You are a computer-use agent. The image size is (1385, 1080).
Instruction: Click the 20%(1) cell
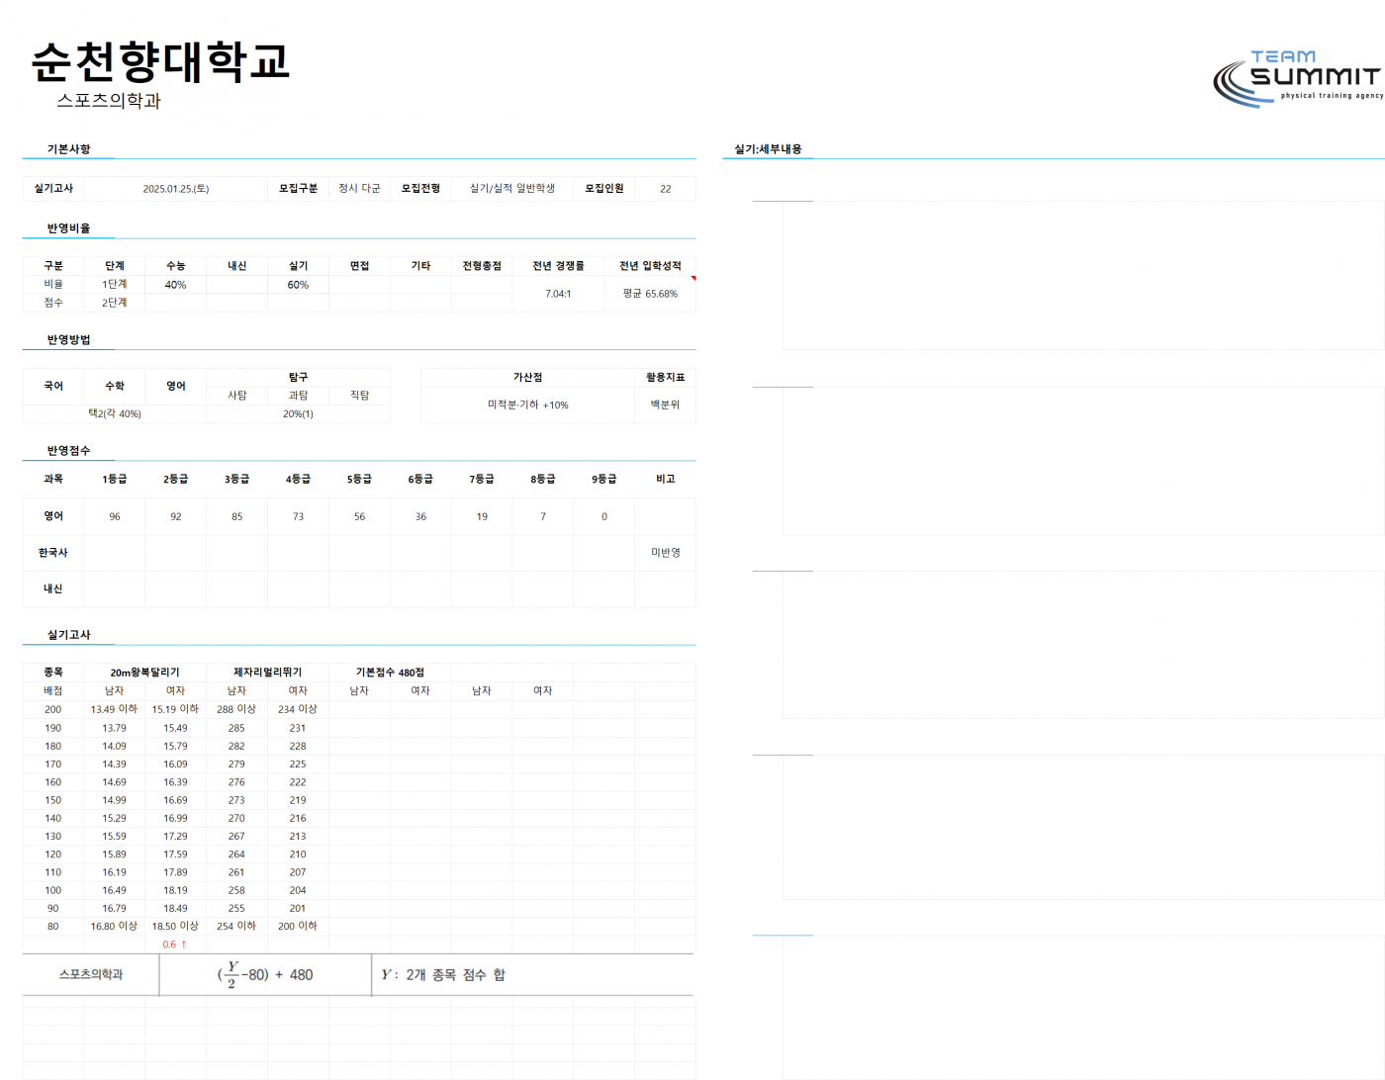pyautogui.click(x=298, y=414)
